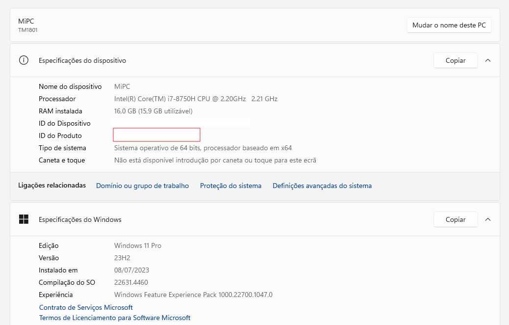Click the Instalado em label

(x=58, y=271)
